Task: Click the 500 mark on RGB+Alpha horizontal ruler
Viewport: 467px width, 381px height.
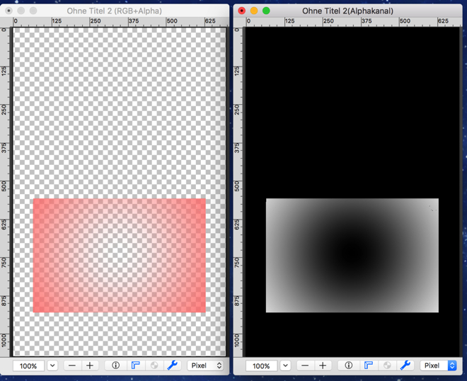Action: pyautogui.click(x=172, y=21)
